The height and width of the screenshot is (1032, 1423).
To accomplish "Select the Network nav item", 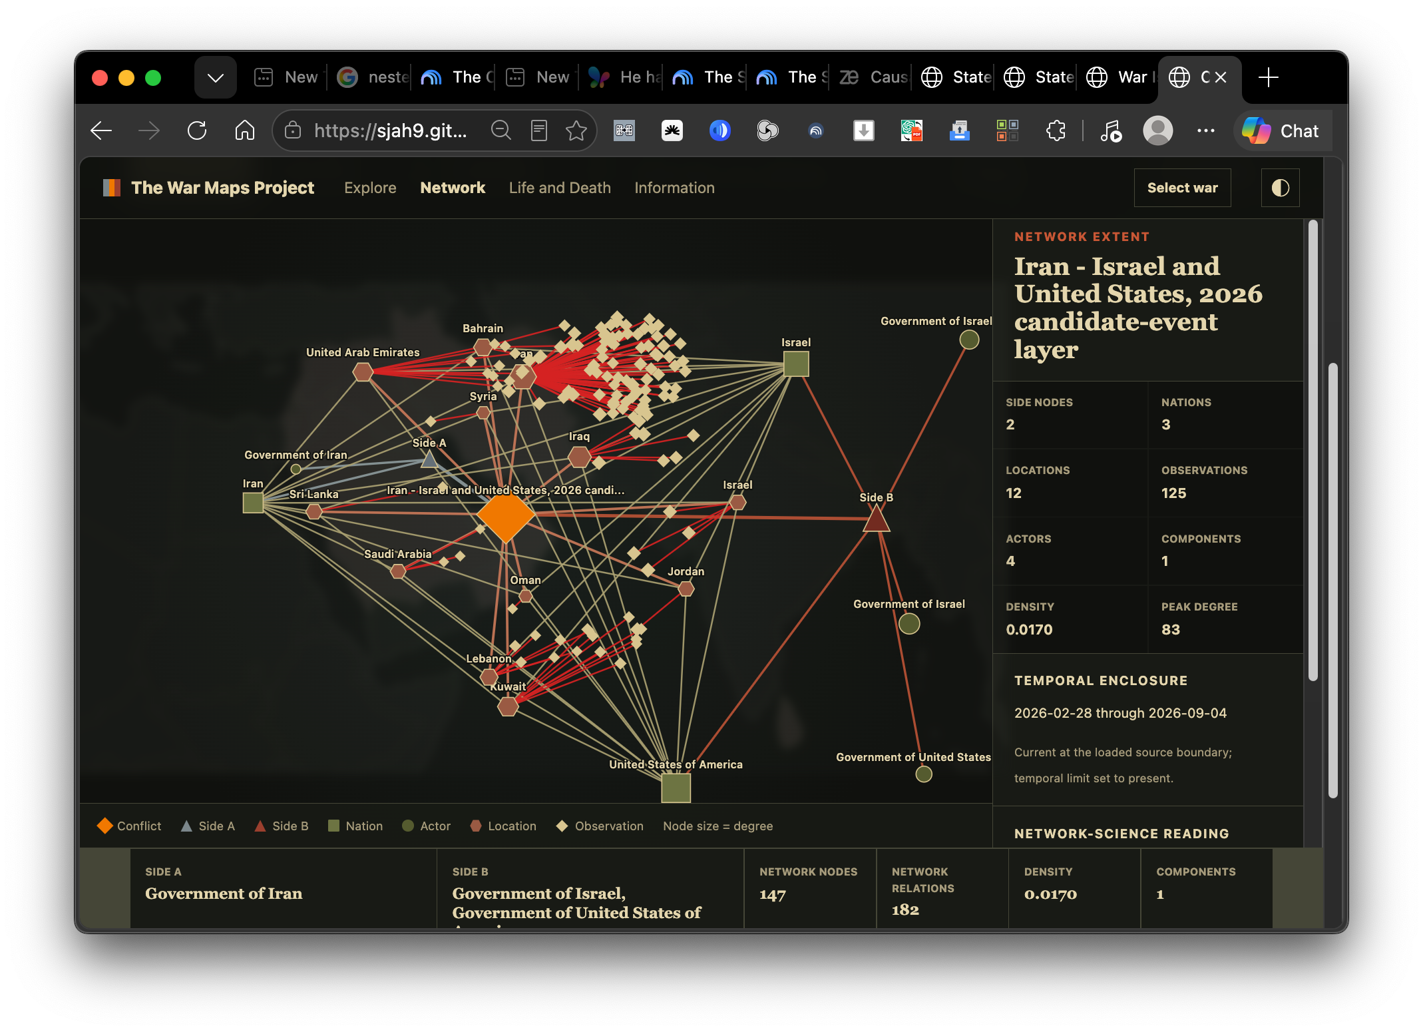I will [453, 188].
